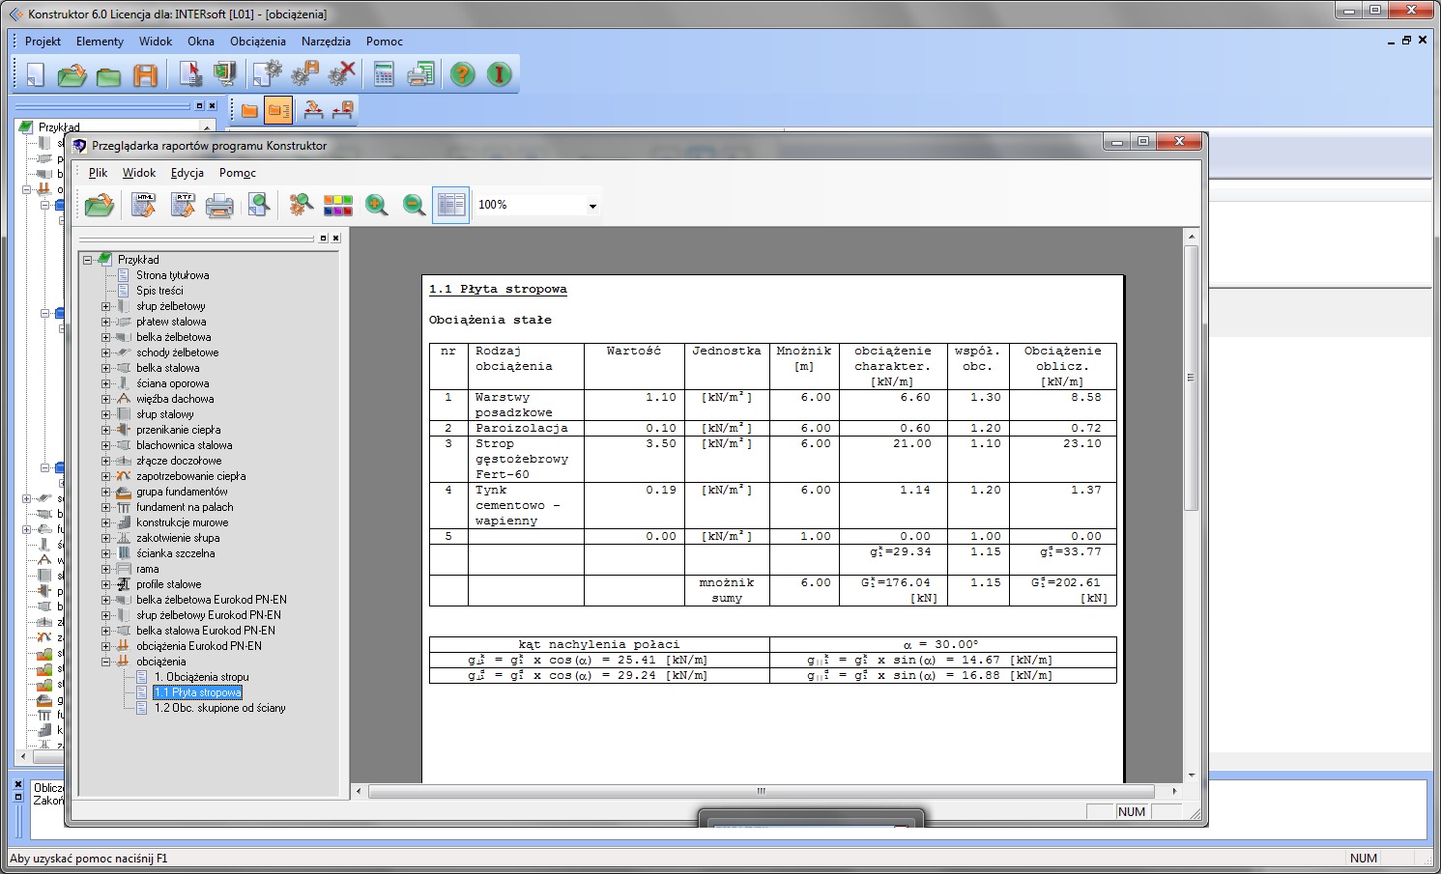Open Pomoc menu in report viewer

pyautogui.click(x=238, y=173)
